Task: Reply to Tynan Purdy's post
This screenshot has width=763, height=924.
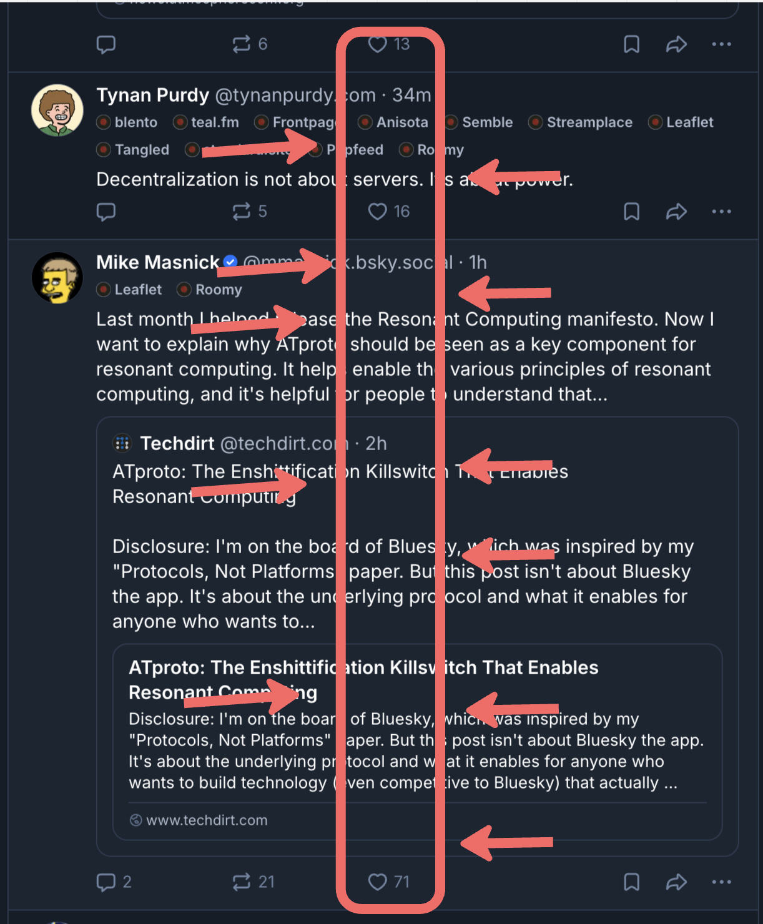Action: tap(106, 212)
